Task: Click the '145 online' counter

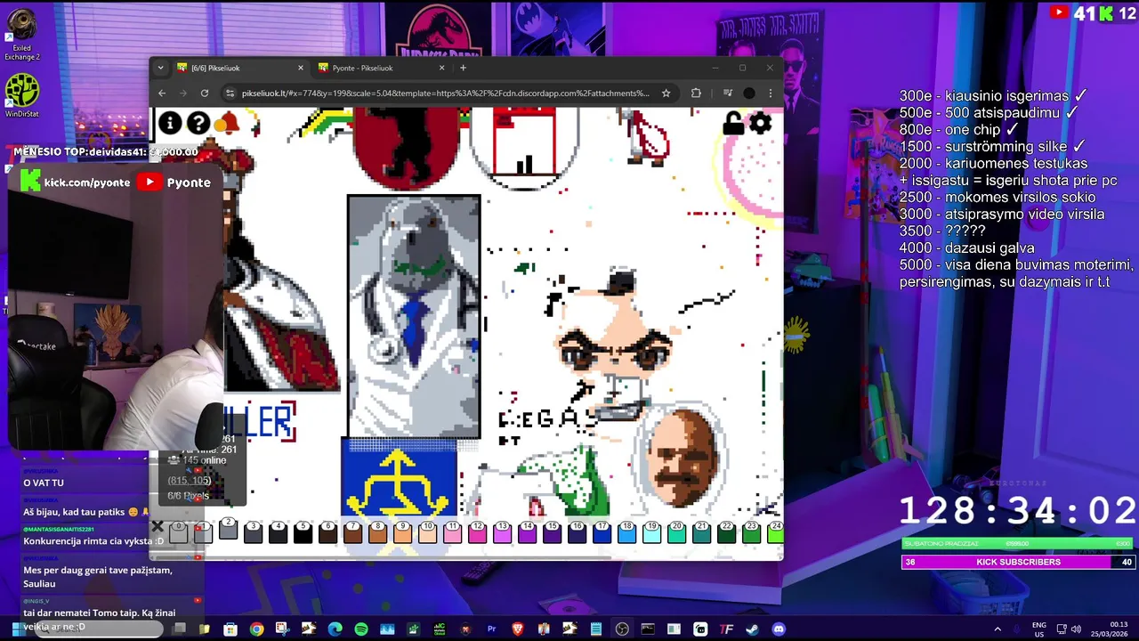Action: click(198, 460)
